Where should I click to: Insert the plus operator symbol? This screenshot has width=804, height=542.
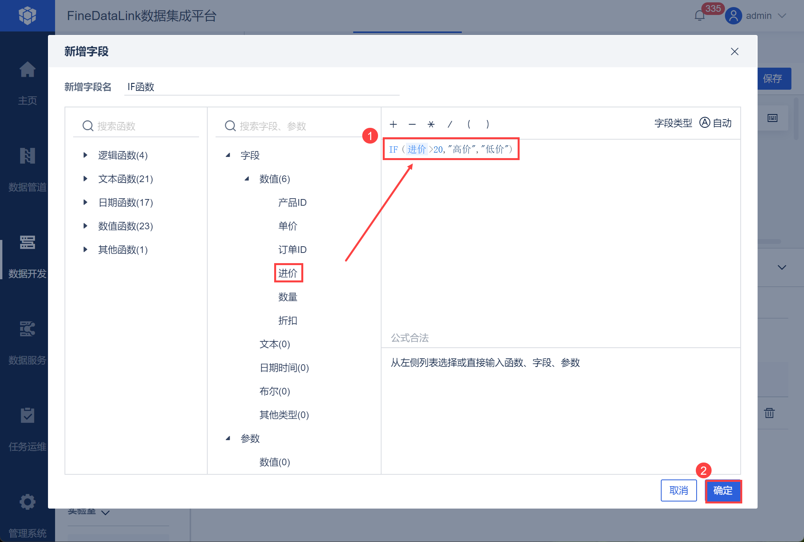coord(393,124)
